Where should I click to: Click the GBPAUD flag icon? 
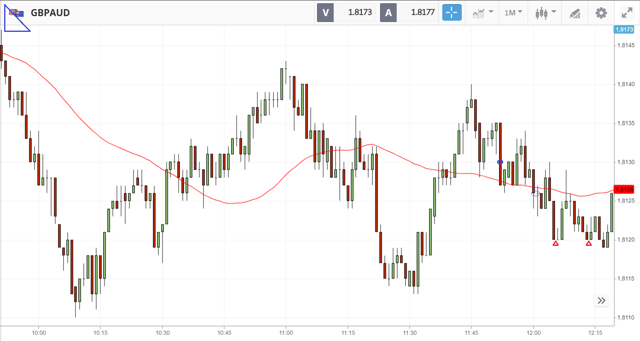pyautogui.click(x=17, y=13)
